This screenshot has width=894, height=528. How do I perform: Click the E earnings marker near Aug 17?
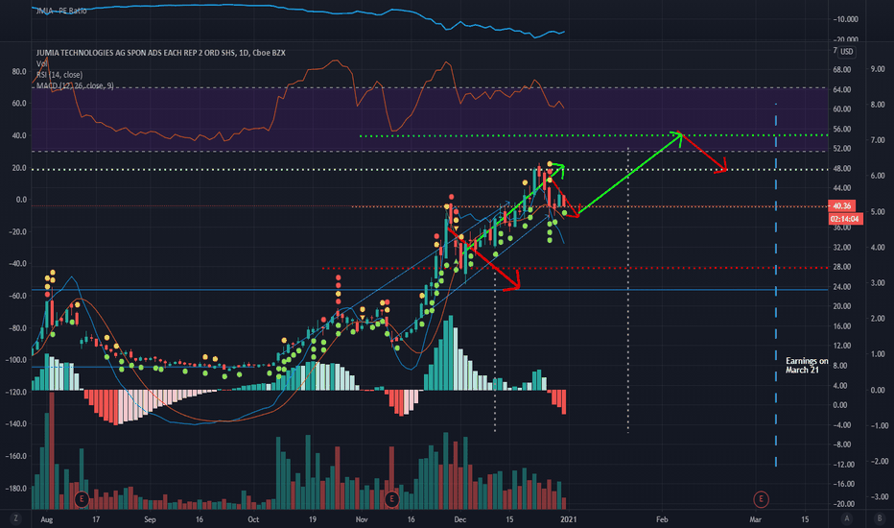pyautogui.click(x=82, y=499)
